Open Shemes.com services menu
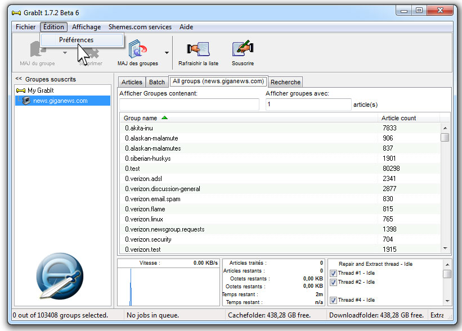This screenshot has width=462, height=331. point(140,27)
